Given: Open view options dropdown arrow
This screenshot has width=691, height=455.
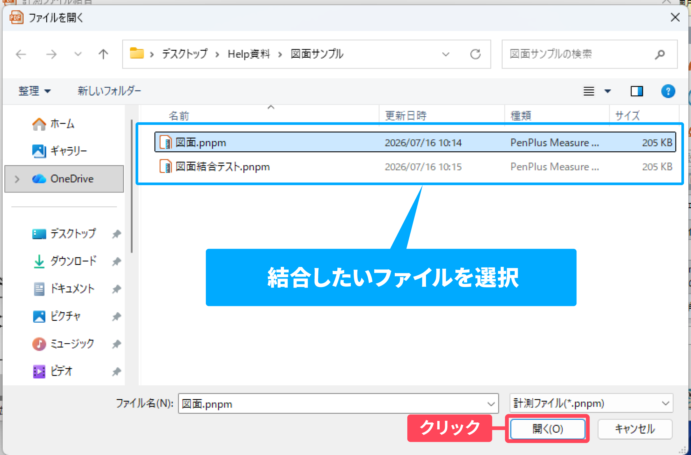Looking at the screenshot, I should point(607,91).
